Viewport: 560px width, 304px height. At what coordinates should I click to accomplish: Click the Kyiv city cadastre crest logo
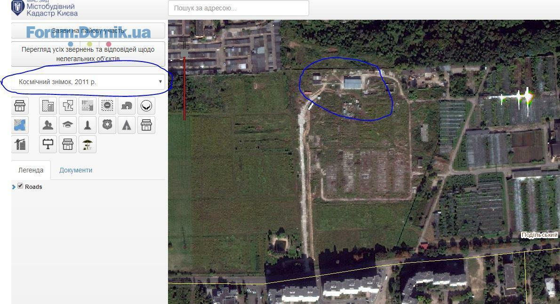pyautogui.click(x=17, y=8)
